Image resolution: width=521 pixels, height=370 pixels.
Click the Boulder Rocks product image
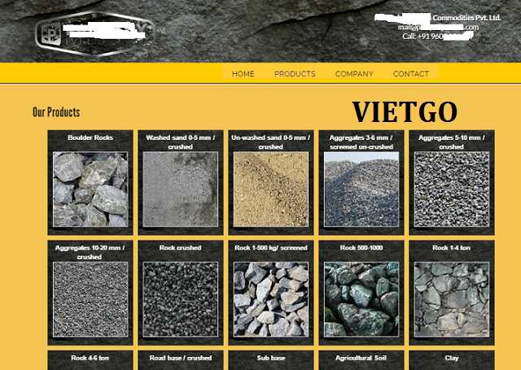point(90,189)
